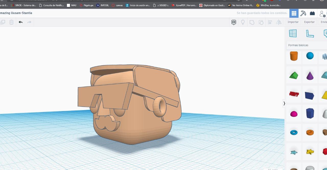Select the ruler tool
This screenshot has height=170, width=327.
coord(310,33)
